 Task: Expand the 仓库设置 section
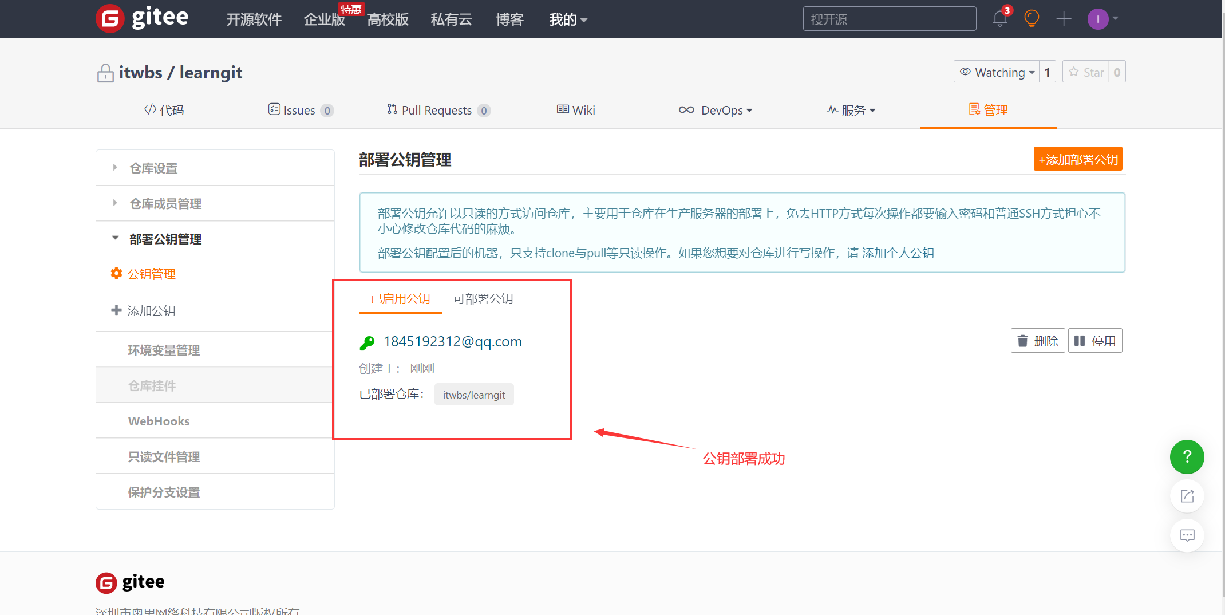click(215, 168)
